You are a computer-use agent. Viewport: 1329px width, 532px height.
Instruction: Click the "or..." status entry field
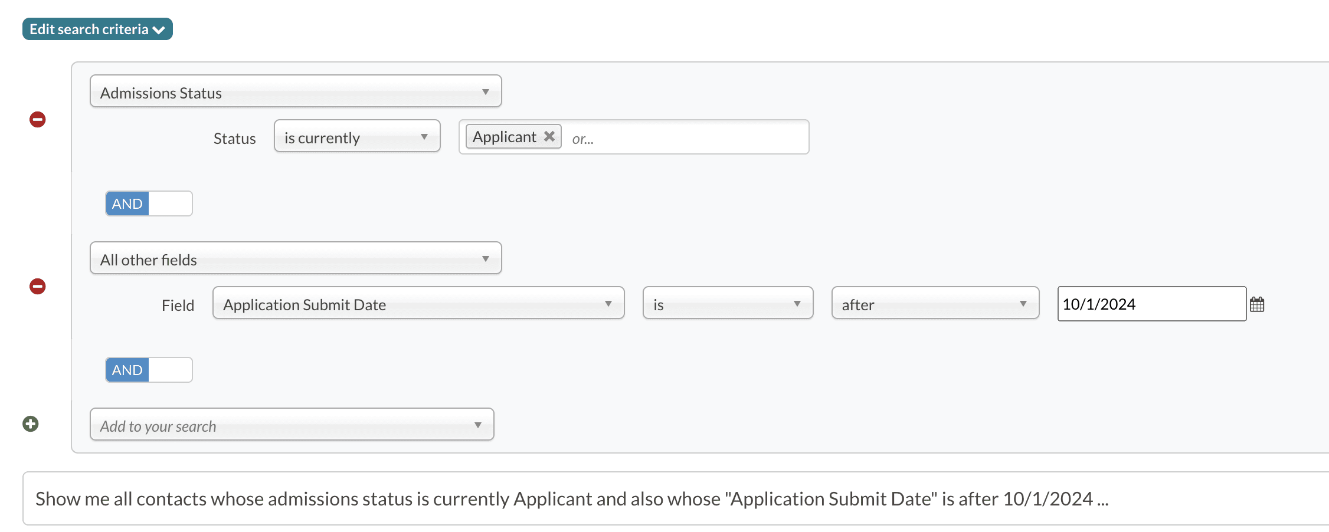click(685, 138)
